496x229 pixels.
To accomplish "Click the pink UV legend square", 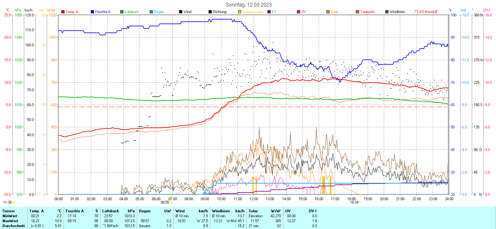I will pos(299,12).
